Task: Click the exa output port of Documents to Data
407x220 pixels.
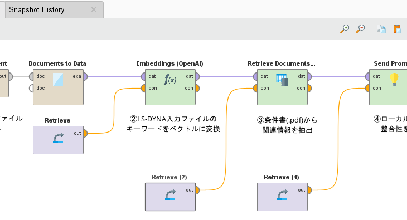Action: click(85, 76)
